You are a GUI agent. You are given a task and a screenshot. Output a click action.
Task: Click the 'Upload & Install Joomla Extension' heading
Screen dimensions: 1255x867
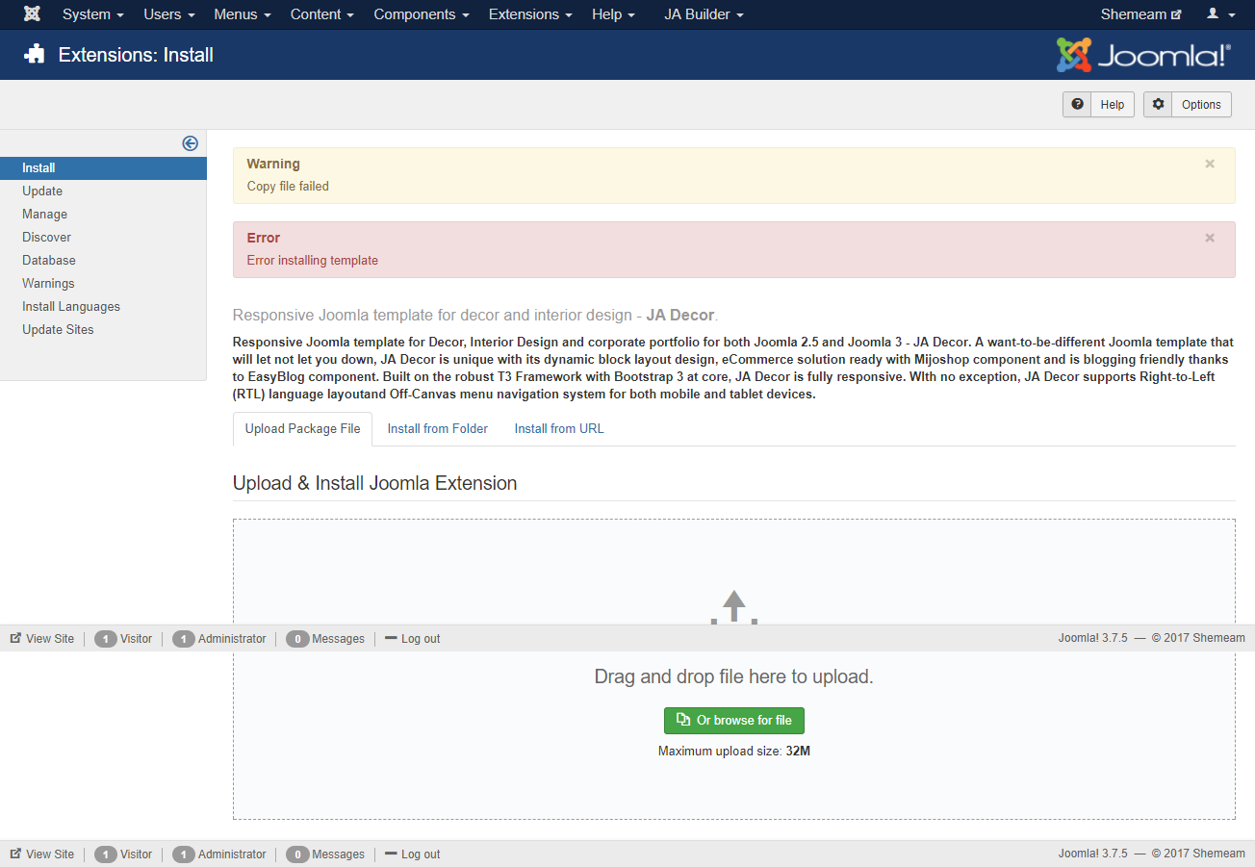click(375, 483)
